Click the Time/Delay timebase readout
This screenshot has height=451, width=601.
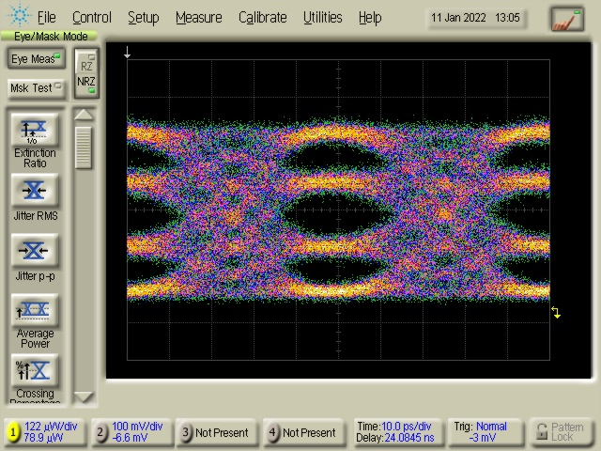pos(394,432)
